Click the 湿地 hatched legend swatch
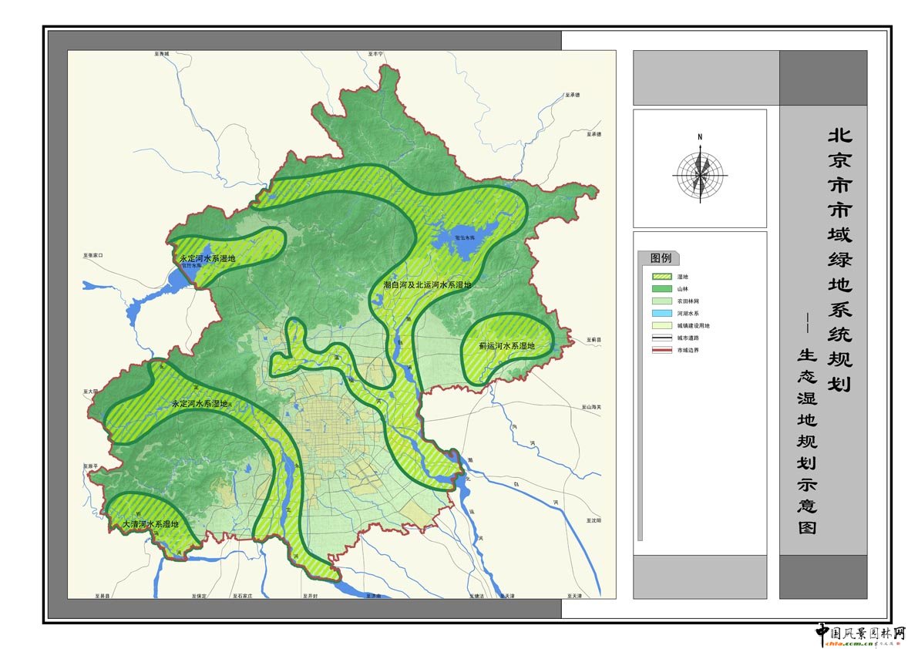The width and height of the screenshot is (918, 649). [661, 277]
